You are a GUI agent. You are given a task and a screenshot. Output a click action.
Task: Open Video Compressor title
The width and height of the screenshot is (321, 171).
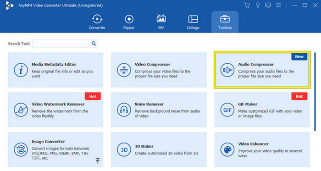point(152,65)
